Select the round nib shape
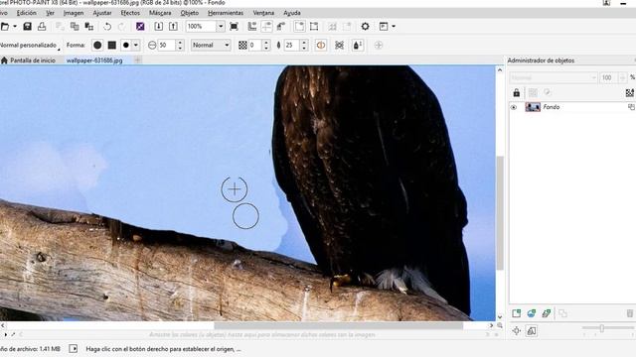 click(97, 45)
